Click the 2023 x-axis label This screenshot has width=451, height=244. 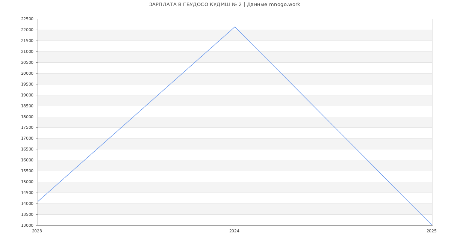coord(37,231)
